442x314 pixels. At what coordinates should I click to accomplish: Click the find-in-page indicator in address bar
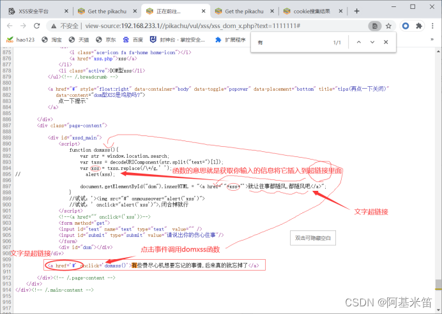375,26
